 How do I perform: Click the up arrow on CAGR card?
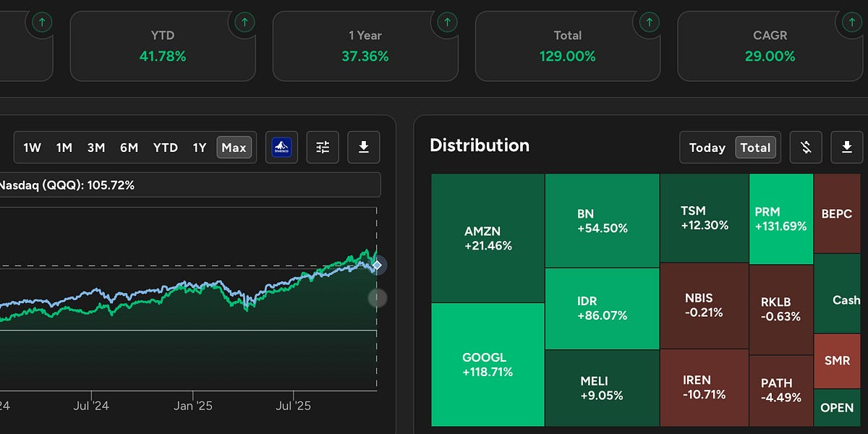(x=852, y=22)
